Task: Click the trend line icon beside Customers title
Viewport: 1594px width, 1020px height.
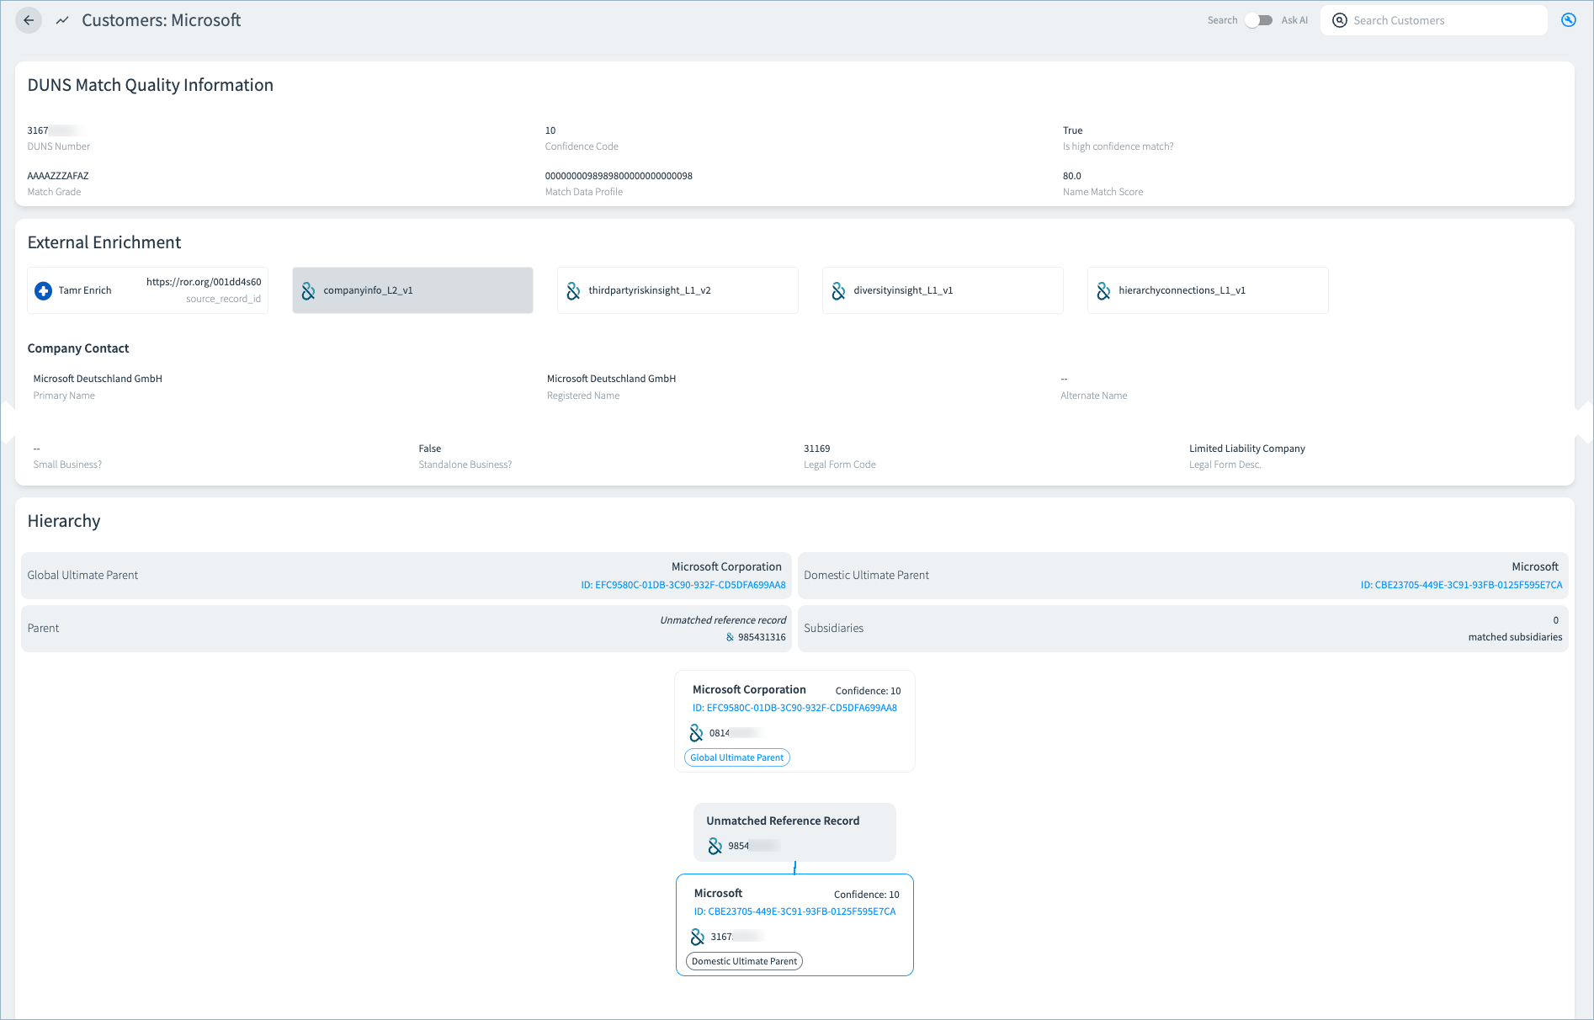Action: [62, 20]
